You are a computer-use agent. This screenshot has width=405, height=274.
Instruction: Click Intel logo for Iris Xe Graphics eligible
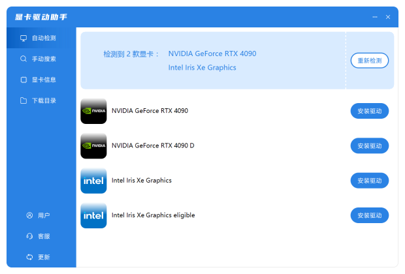pyautogui.click(x=93, y=215)
